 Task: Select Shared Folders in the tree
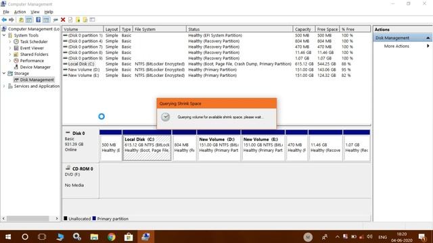(34, 54)
